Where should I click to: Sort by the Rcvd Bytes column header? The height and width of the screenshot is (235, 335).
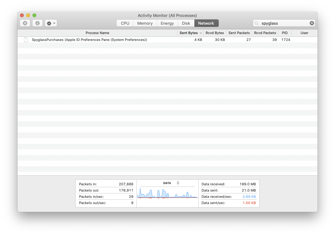pos(214,33)
